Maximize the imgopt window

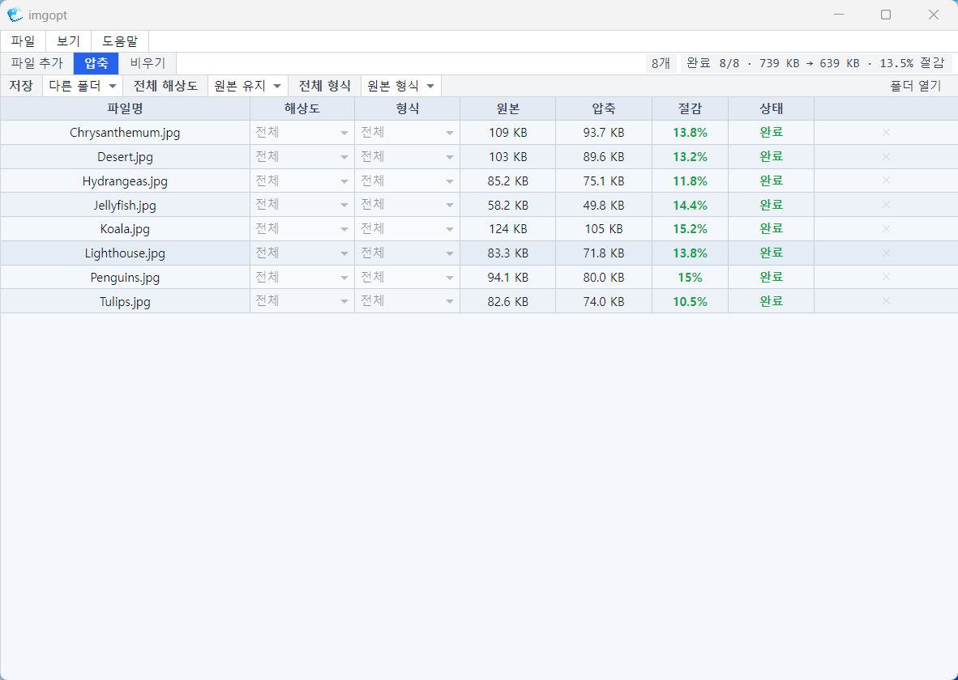click(x=886, y=15)
